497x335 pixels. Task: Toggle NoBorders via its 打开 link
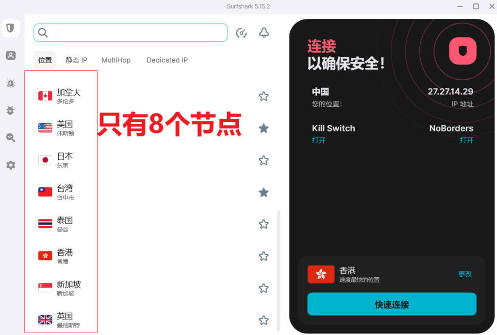(466, 140)
